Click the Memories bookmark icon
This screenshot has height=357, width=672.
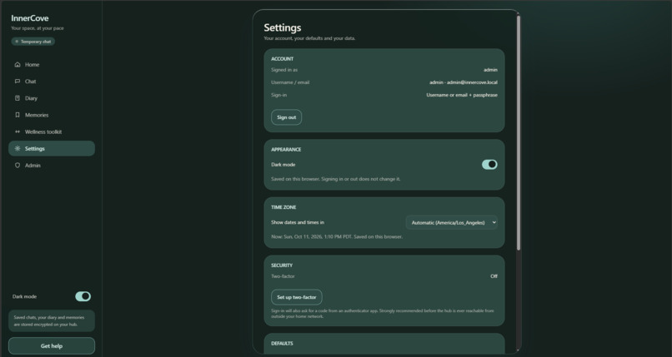click(x=18, y=115)
